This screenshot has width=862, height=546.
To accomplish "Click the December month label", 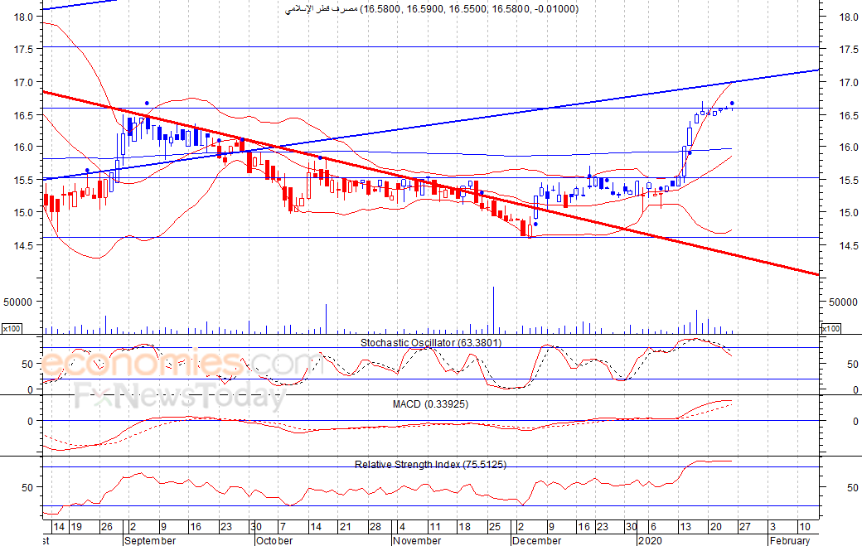I will coord(536,540).
